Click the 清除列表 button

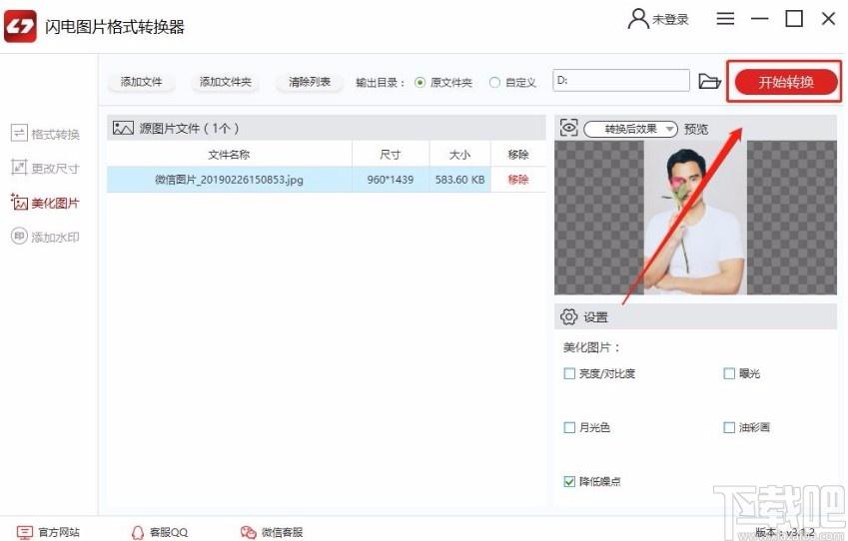point(310,82)
